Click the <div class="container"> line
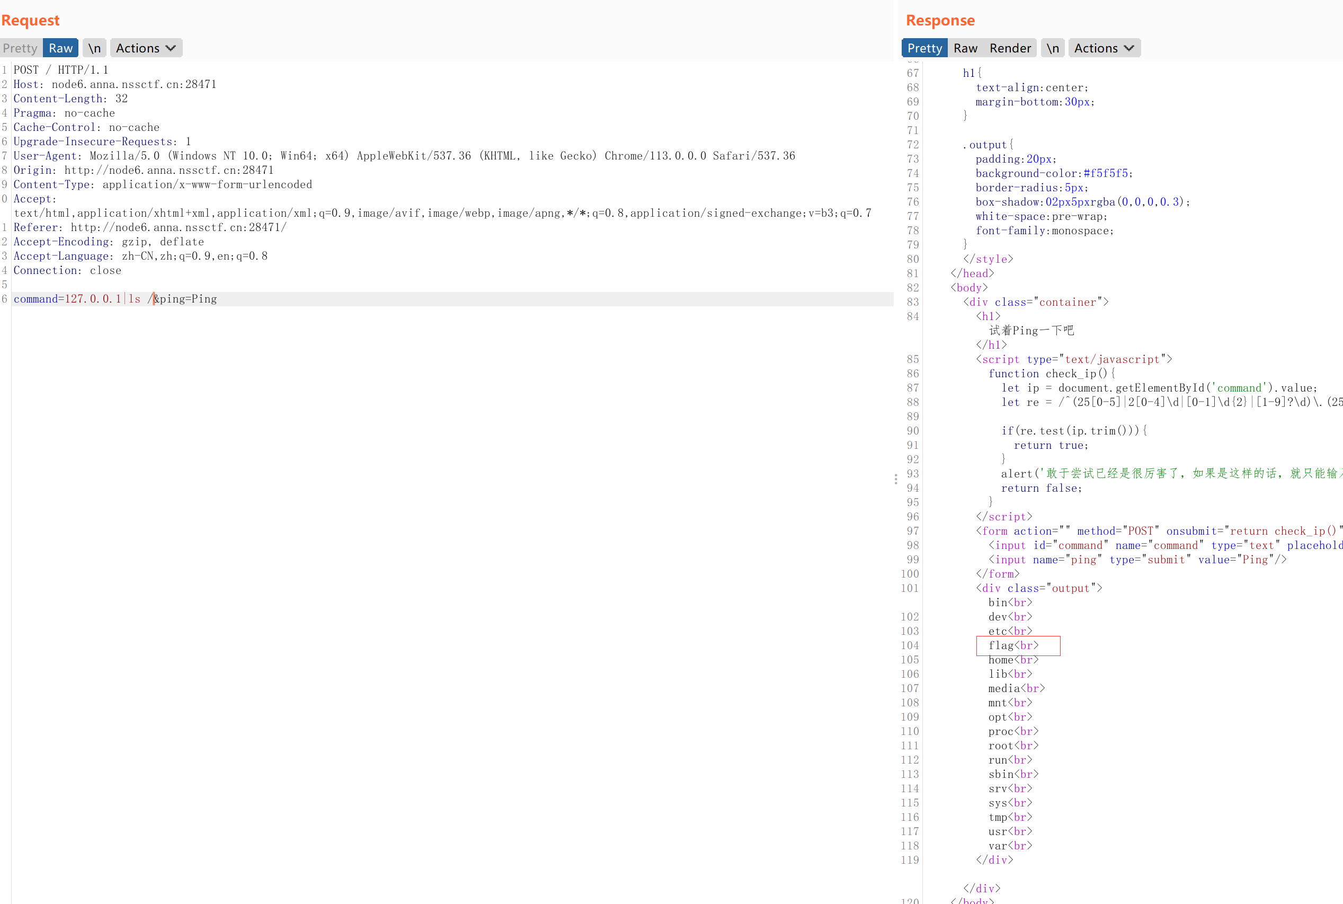The image size is (1343, 904). pyautogui.click(x=1036, y=302)
